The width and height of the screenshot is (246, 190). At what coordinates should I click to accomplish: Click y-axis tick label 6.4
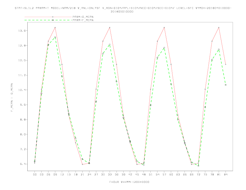click(23, 164)
